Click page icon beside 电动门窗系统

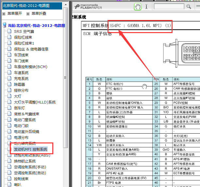(x=9, y=120)
